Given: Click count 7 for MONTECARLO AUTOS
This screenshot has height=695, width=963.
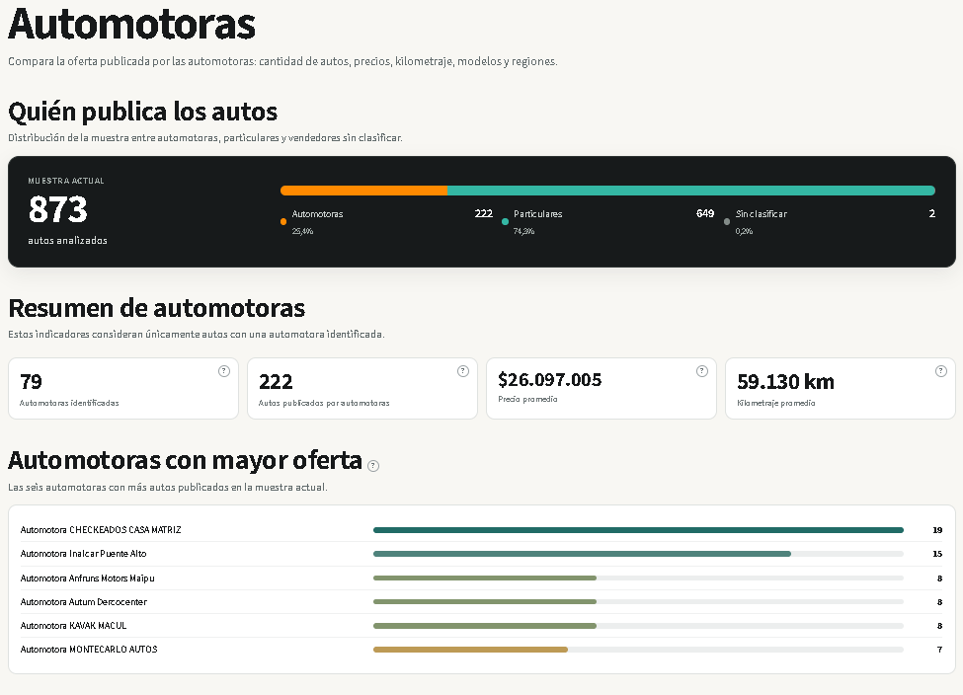Looking at the screenshot, I should click(x=939, y=650).
